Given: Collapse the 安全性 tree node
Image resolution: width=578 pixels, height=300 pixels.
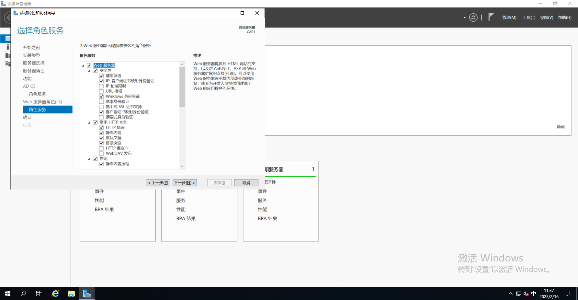Looking at the screenshot, I should pyautogui.click(x=89, y=71).
